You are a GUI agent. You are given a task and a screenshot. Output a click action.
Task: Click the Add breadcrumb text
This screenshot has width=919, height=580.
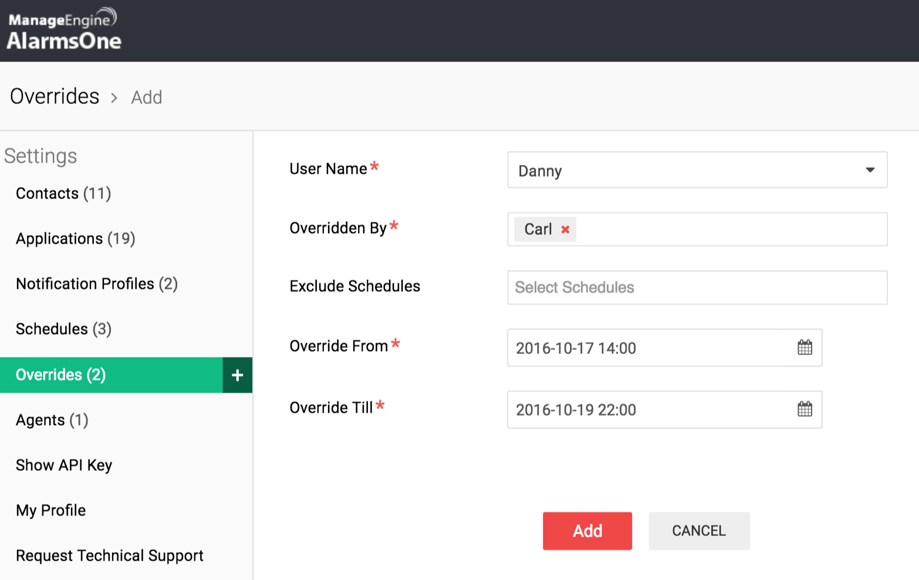(x=147, y=97)
